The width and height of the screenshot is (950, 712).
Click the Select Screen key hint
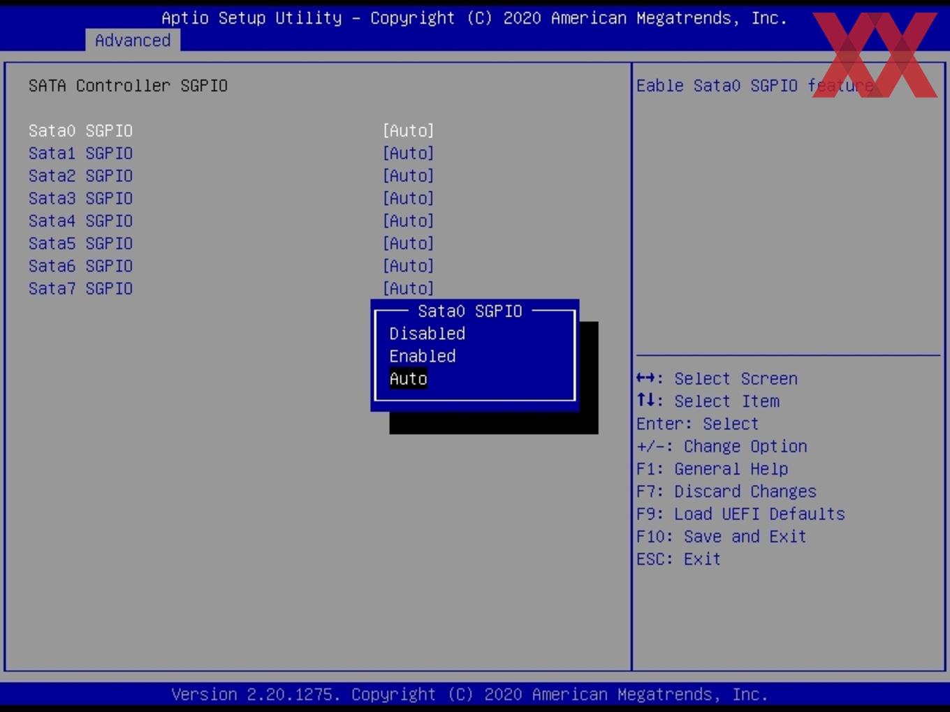click(x=717, y=379)
